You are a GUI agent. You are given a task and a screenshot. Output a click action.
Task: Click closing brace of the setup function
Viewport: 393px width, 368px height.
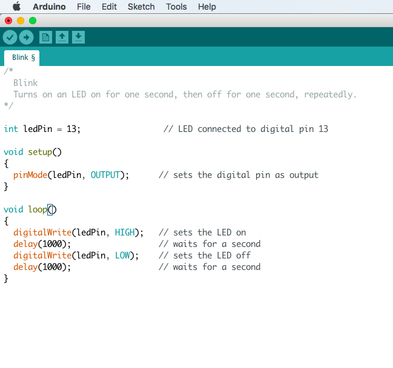pyautogui.click(x=6, y=186)
